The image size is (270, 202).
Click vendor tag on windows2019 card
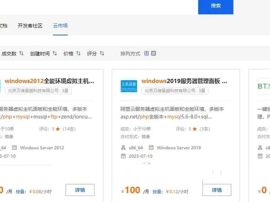click(x=175, y=91)
